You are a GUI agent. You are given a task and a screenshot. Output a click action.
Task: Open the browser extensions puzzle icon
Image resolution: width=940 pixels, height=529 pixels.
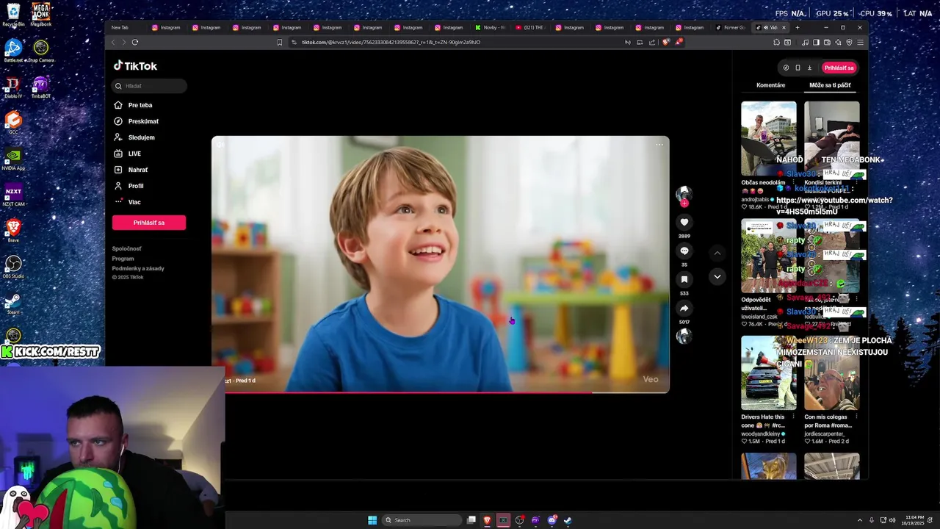coord(776,42)
